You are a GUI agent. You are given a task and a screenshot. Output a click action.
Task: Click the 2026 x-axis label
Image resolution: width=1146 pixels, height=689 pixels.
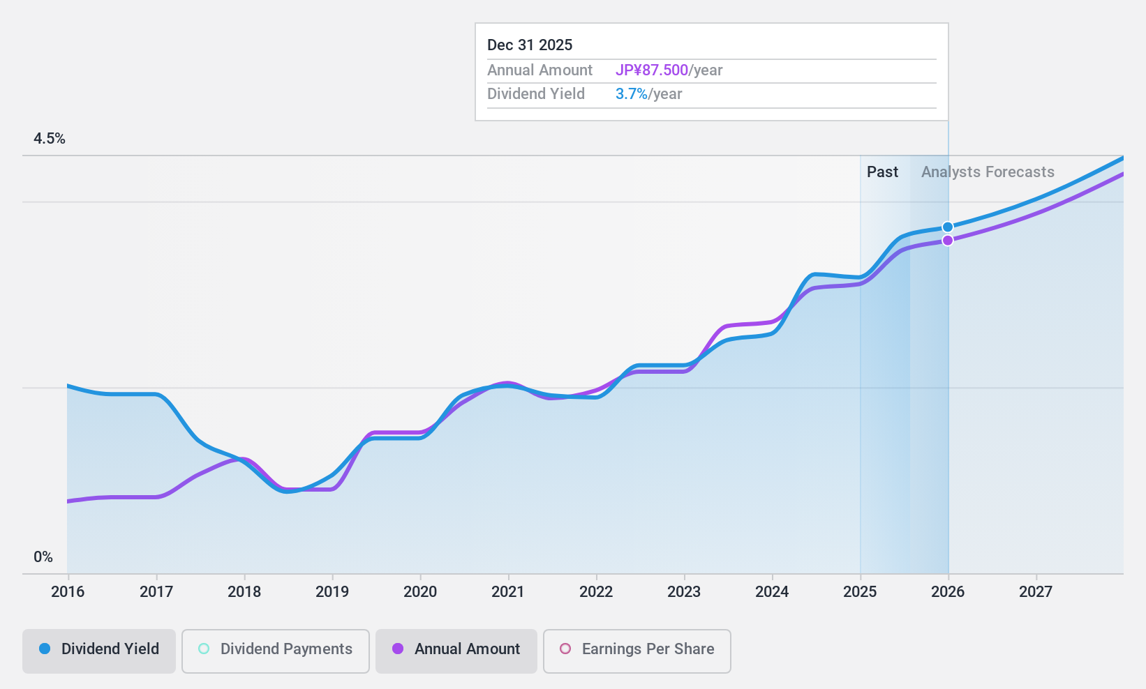[x=948, y=591]
